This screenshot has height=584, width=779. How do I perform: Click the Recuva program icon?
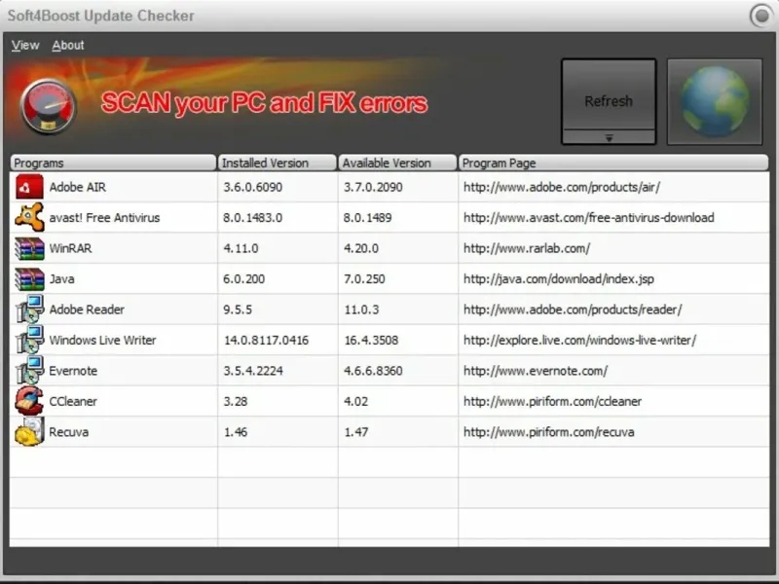click(29, 432)
